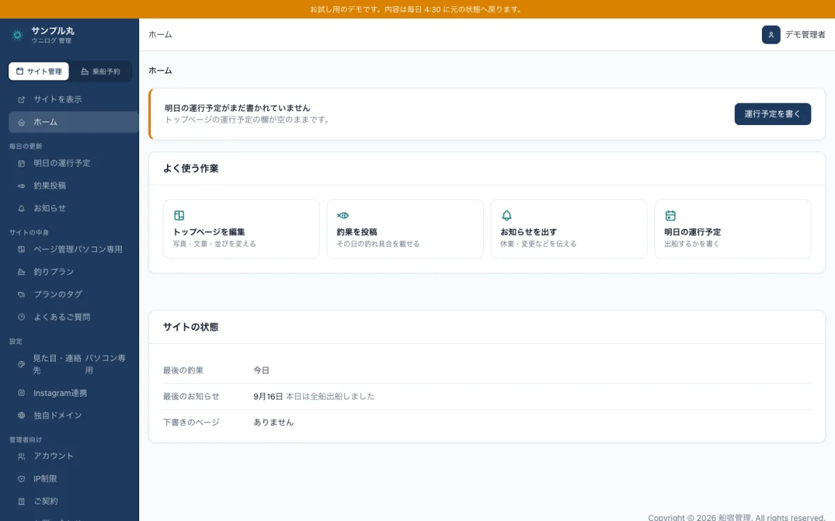Open the 釣果を投稿 card
Viewport: 835px width, 521px height.
click(405, 229)
